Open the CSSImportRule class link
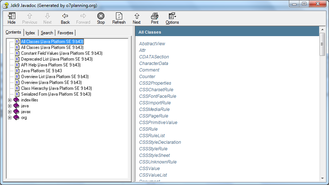The image size is (329, 185). [x=155, y=103]
